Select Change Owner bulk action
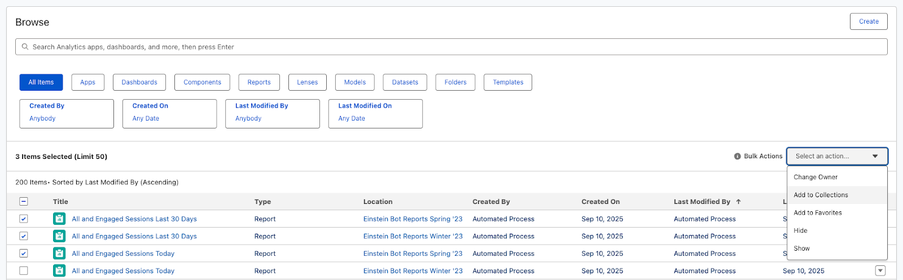Screen dimensions: 903x280 (816, 177)
